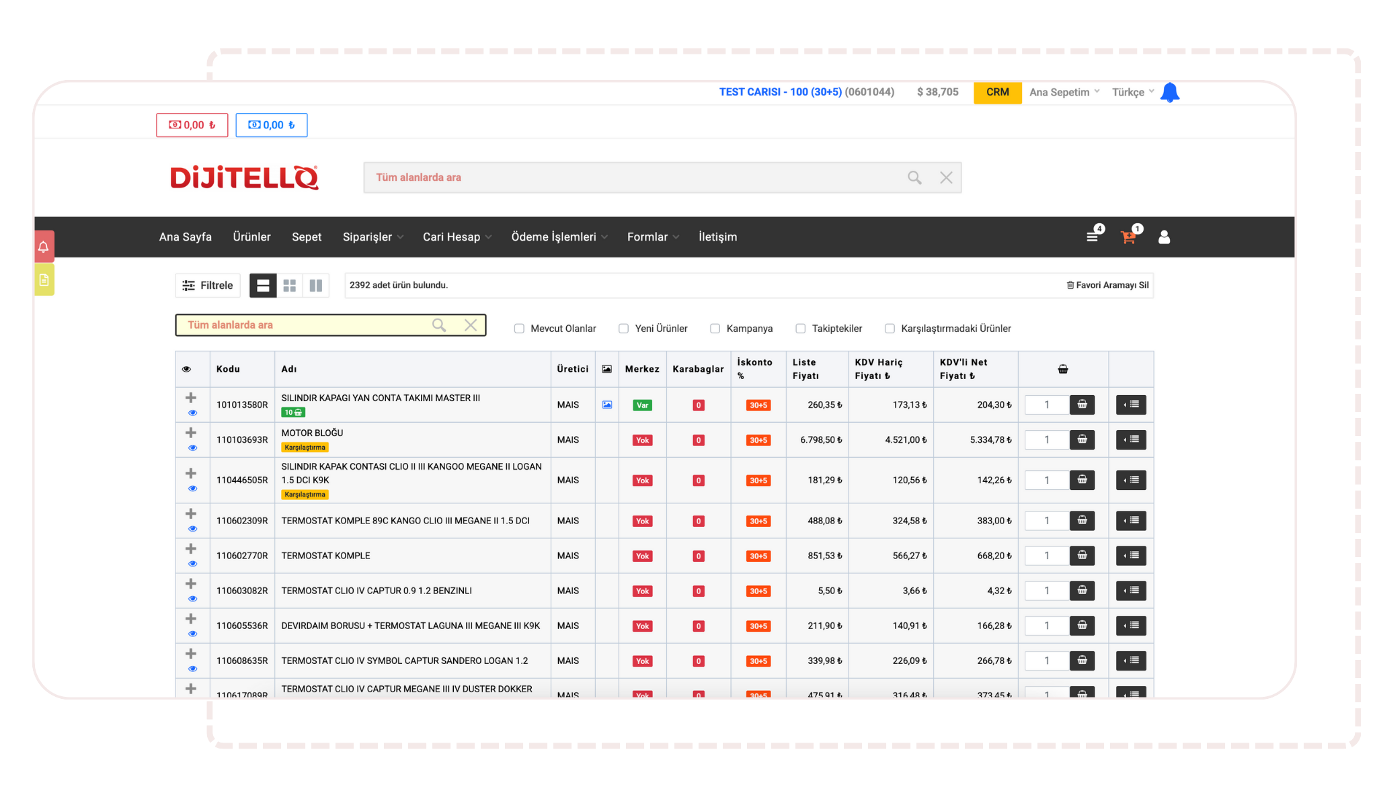This screenshot has height=797, width=1377.
Task: Click the green 10 basket badge
Action: (x=293, y=413)
